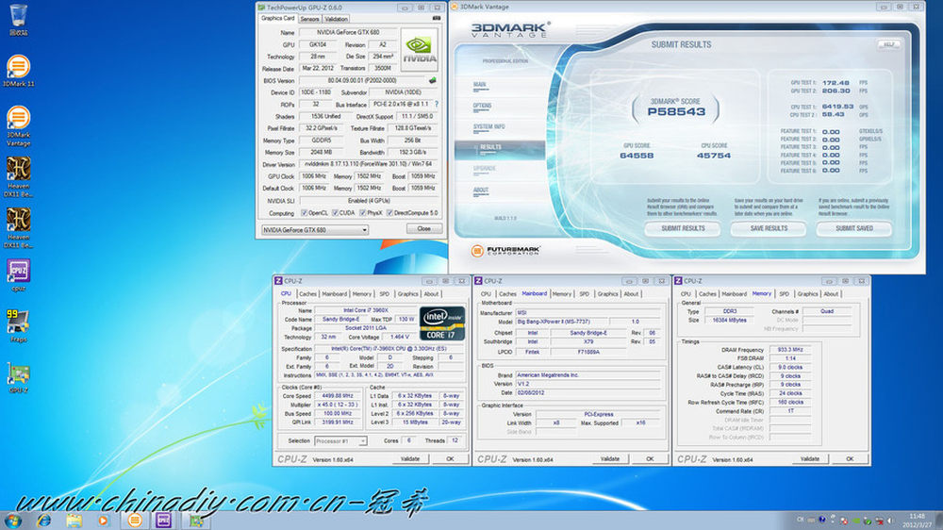Click the Futuremark Corporation logo
The image size is (943, 530).
(505, 250)
